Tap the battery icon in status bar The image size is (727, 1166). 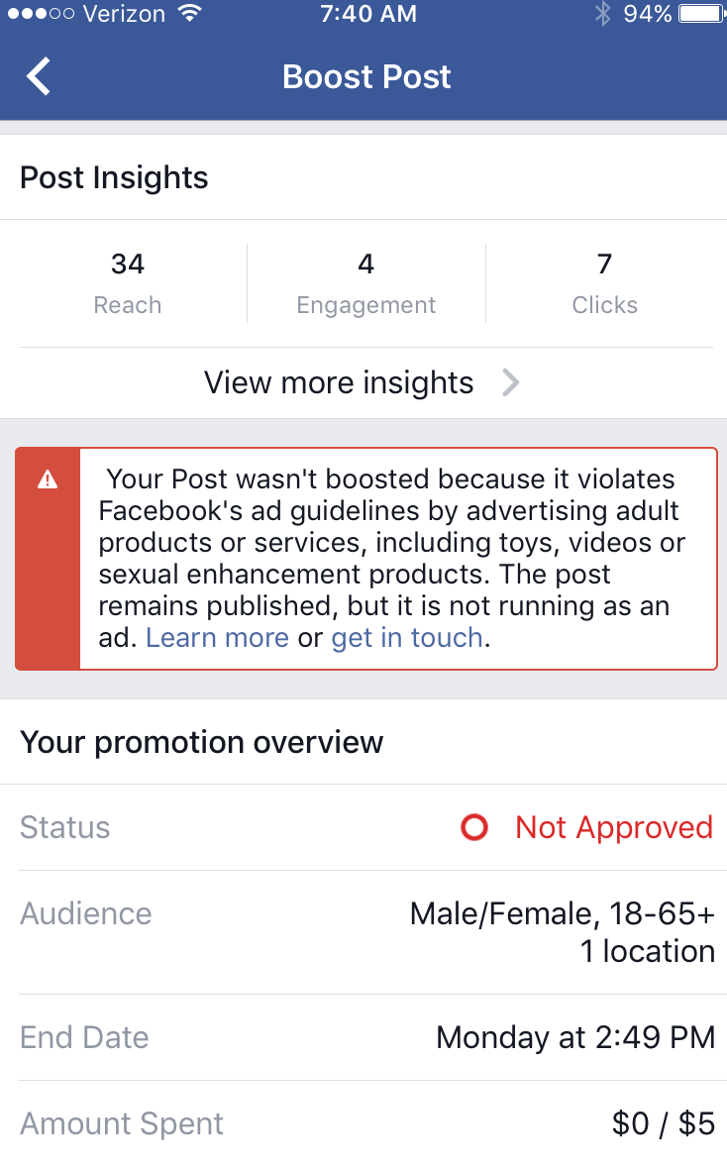(x=702, y=14)
